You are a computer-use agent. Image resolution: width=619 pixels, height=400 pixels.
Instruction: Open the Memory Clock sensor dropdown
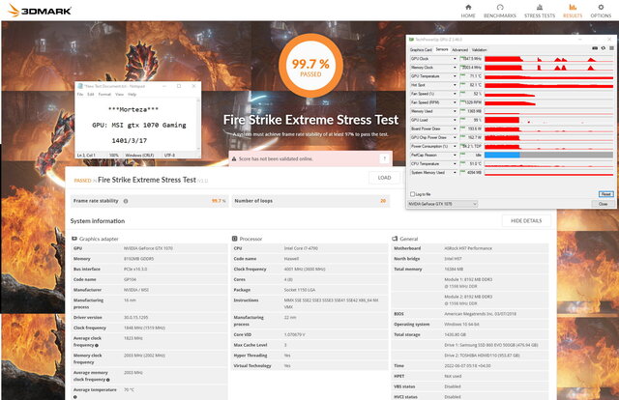coord(455,68)
